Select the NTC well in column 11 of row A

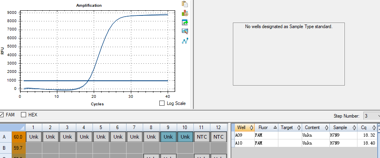pyautogui.click(x=202, y=137)
